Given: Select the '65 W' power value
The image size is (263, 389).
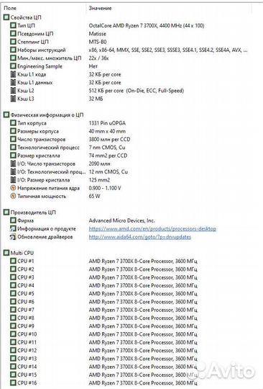Looking at the screenshot, I should pos(95,196).
